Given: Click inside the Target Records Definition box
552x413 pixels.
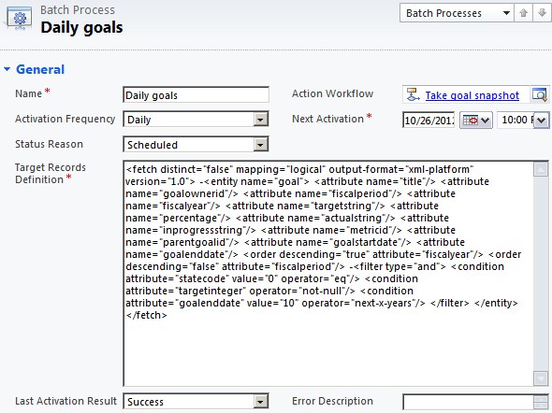Looking at the screenshot, I should (x=328, y=274).
